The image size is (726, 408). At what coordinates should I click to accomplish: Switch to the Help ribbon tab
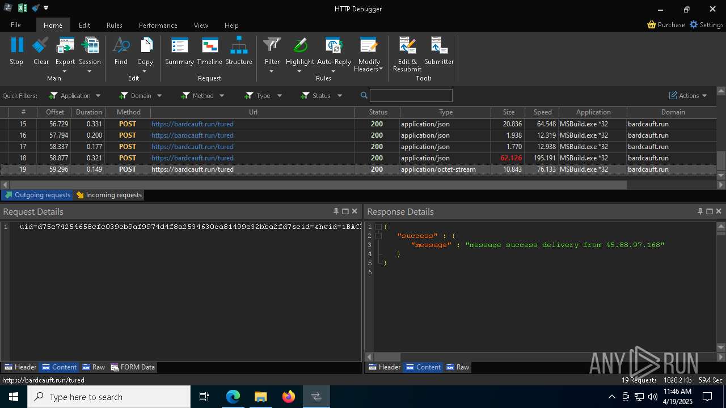tap(231, 25)
